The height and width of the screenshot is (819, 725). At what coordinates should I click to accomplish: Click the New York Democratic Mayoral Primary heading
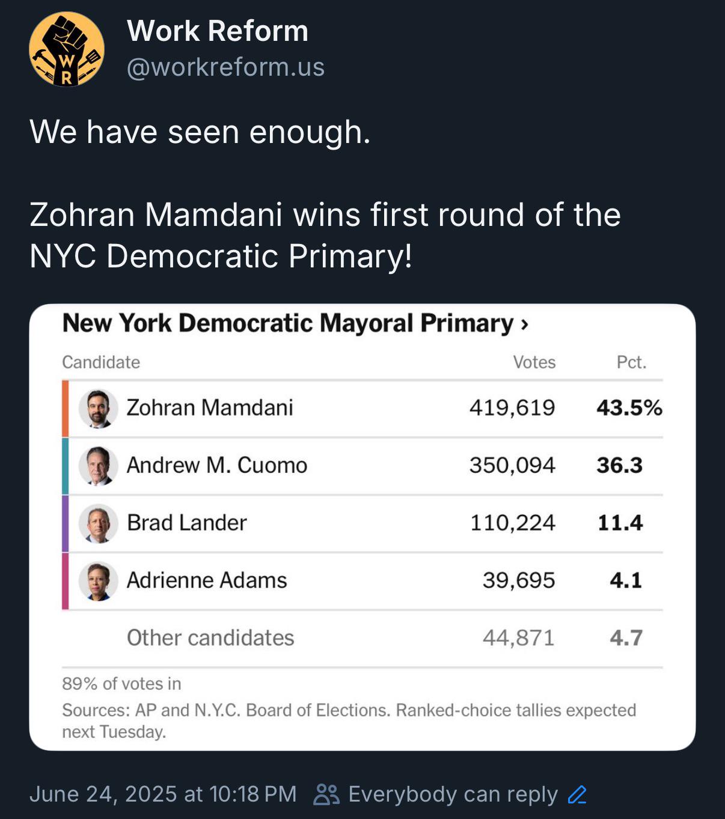tap(288, 323)
